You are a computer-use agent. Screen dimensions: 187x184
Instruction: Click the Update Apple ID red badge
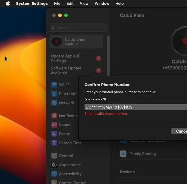(99, 58)
